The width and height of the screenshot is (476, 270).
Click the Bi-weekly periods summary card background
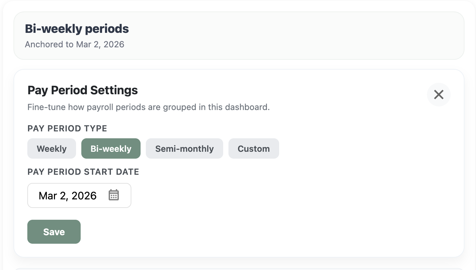296,35
